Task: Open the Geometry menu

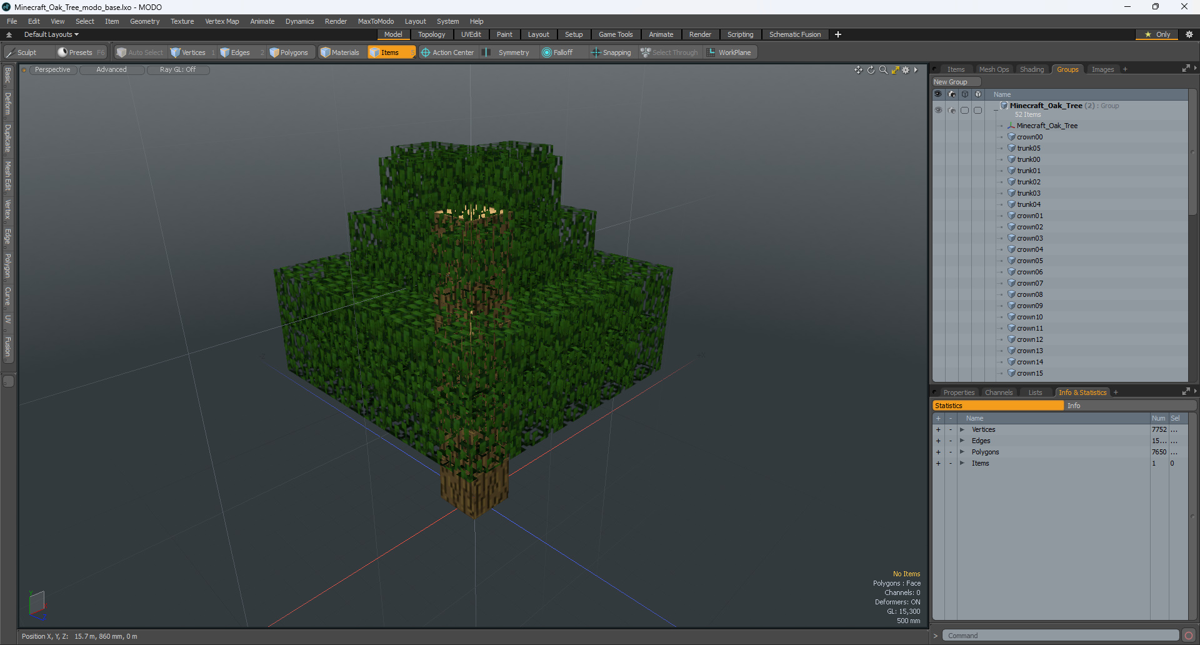Action: 144,21
